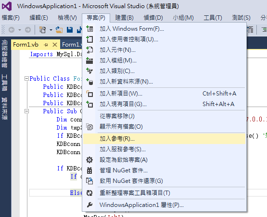267x217 pixels.
Task: Click the 管理 NuGet 套件 icon
Action: pos(89,170)
